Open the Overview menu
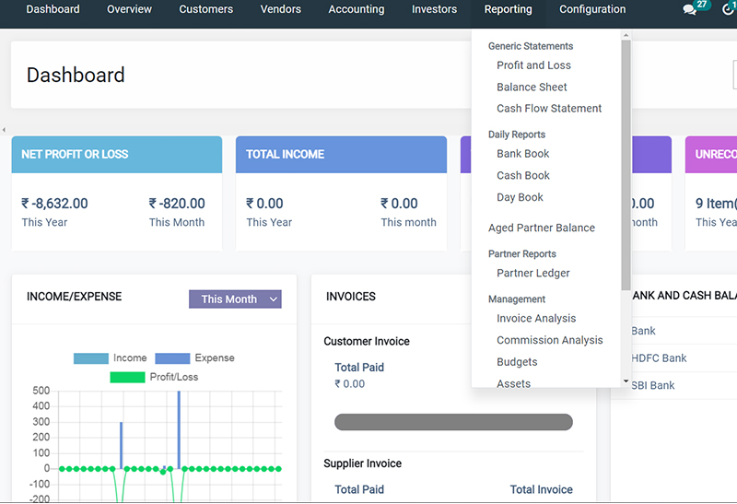Image resolution: width=737 pixels, height=504 pixels. [x=129, y=9]
